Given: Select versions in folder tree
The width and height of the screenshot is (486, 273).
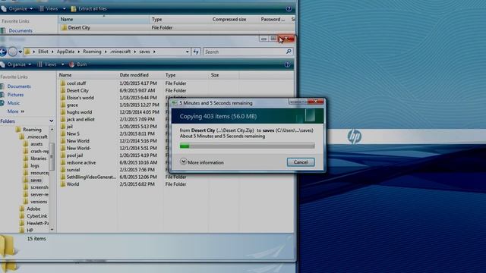Looking at the screenshot, I should coord(39,202).
